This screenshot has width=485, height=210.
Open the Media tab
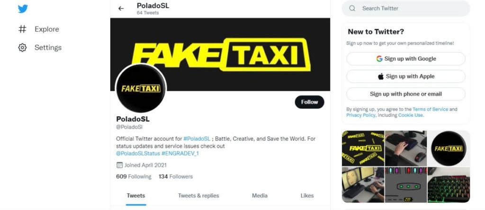[x=260, y=195]
